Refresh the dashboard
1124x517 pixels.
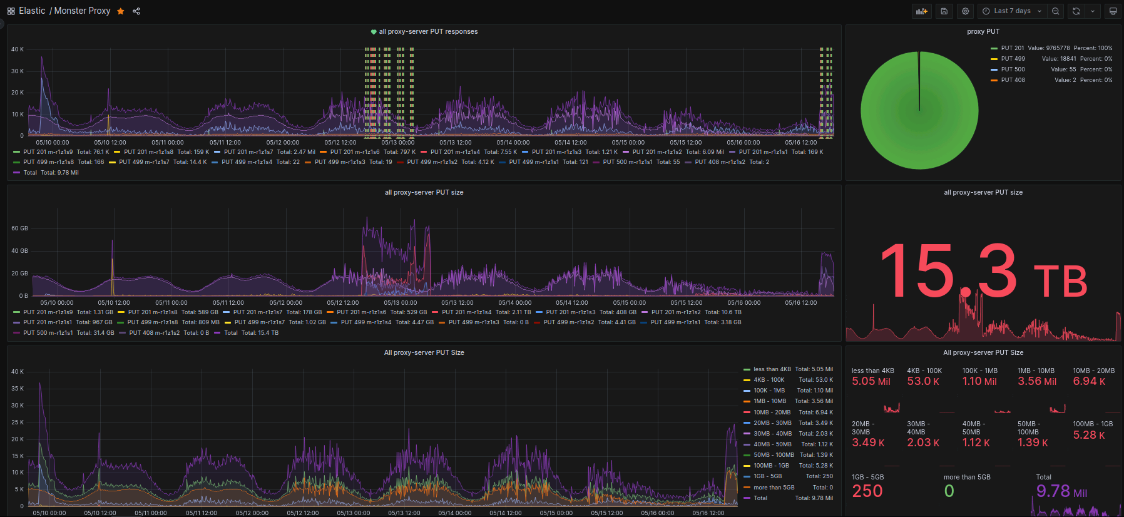click(1076, 11)
